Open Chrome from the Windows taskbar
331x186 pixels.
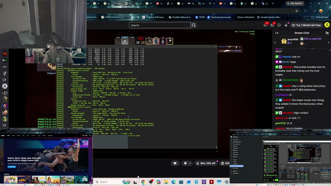pyautogui.click(x=143, y=182)
